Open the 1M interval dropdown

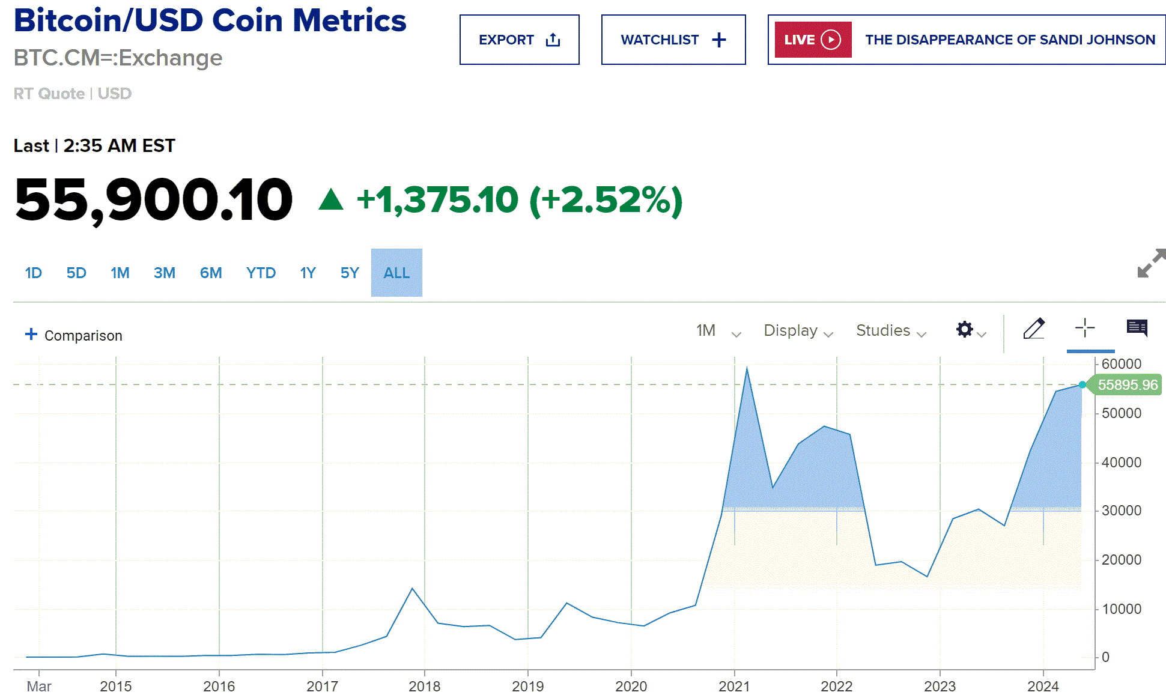tap(718, 331)
